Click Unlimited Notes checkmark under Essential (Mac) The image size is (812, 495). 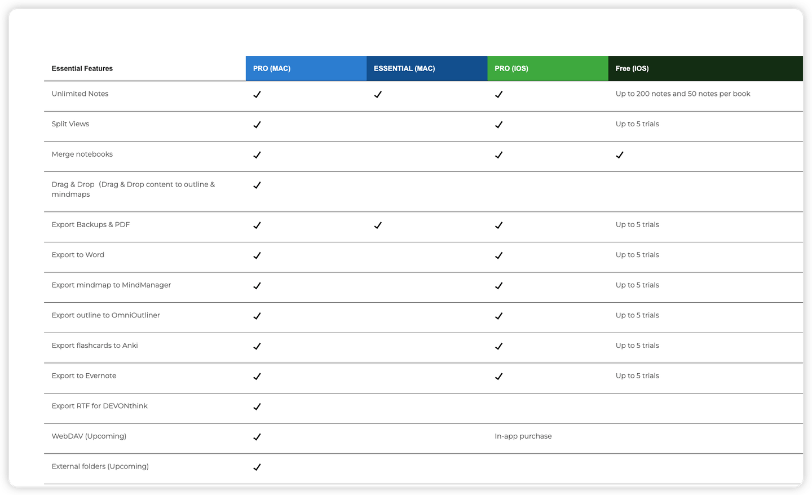coord(378,95)
